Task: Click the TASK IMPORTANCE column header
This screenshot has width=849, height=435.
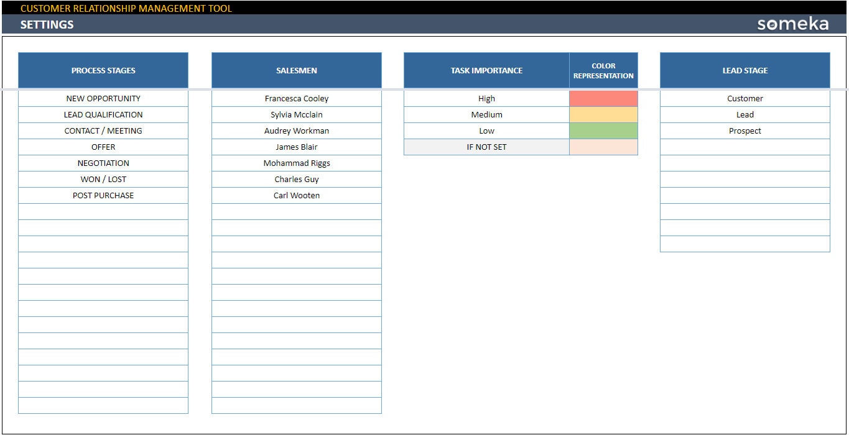Action: tap(486, 70)
